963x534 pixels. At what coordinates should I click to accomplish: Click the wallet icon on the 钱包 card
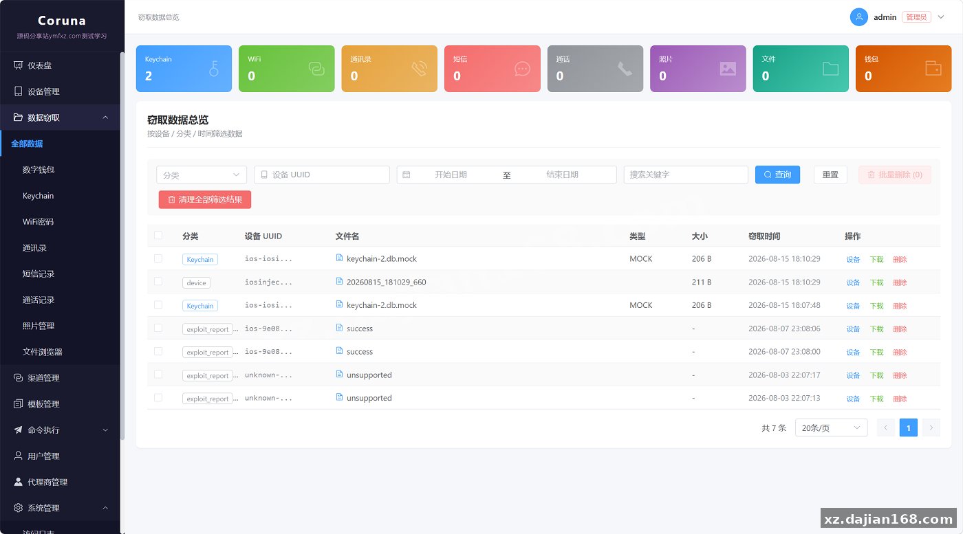tap(933, 69)
